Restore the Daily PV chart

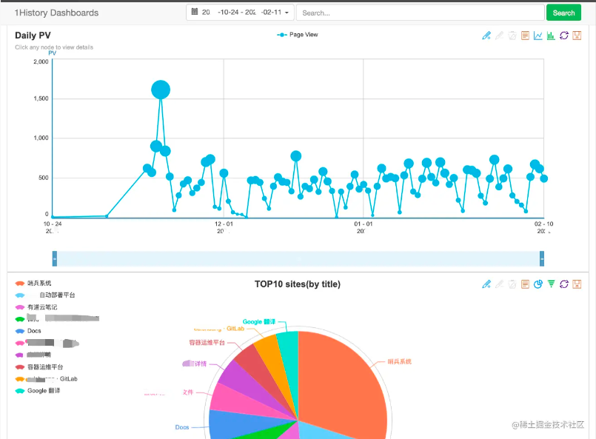[x=564, y=36]
